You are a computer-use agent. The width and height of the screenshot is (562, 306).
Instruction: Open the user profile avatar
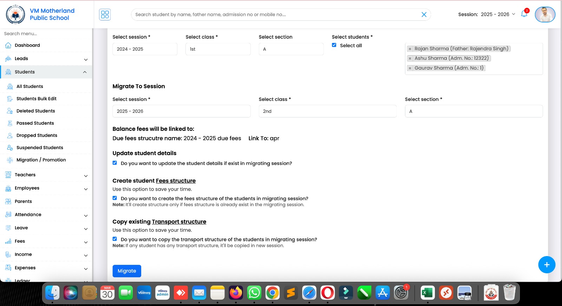point(545,14)
